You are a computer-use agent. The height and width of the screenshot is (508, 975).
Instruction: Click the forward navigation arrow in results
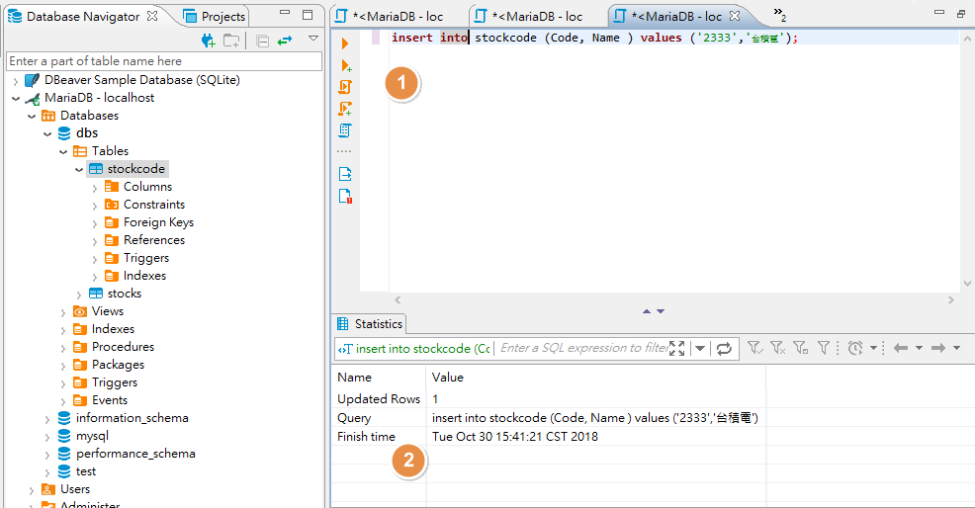(x=938, y=348)
